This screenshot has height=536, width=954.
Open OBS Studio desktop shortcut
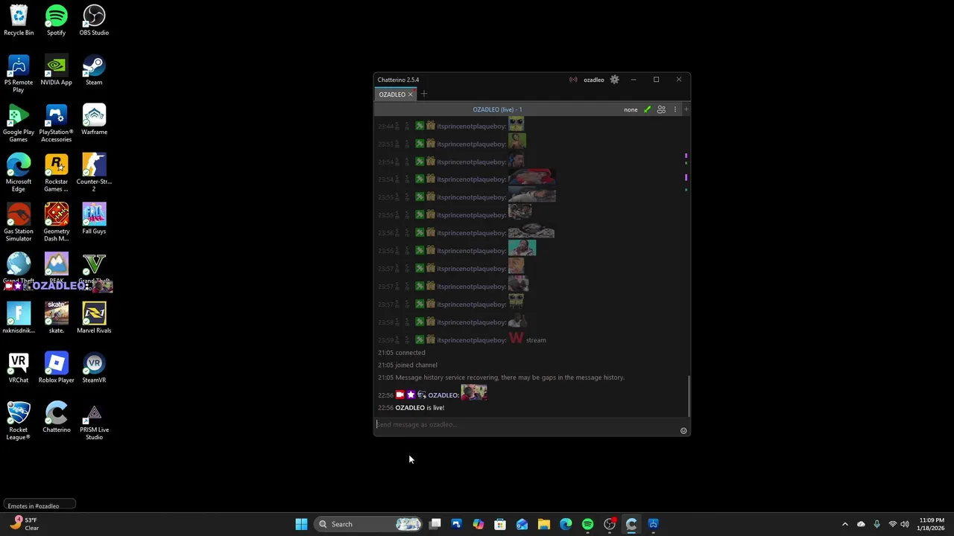(94, 20)
